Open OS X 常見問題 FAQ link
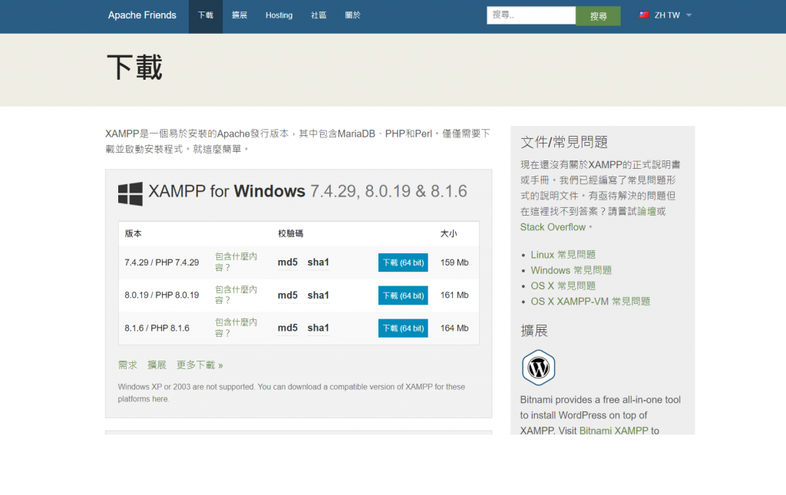786x495 pixels. (563, 286)
